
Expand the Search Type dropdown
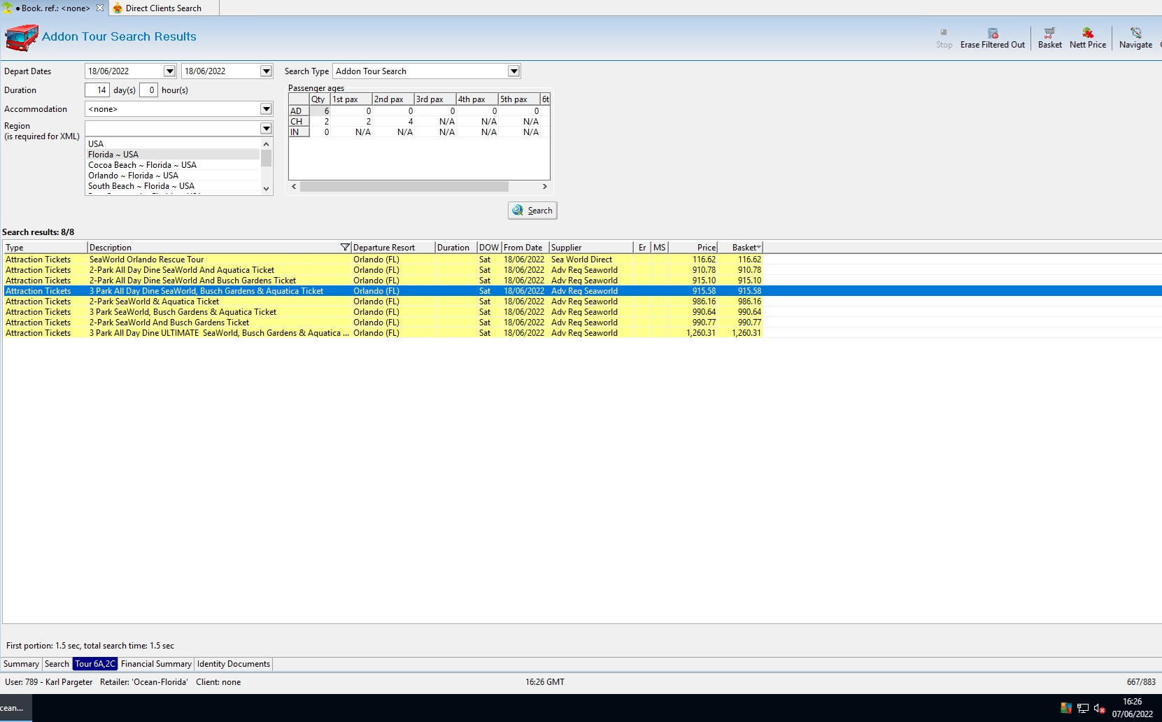pos(513,71)
